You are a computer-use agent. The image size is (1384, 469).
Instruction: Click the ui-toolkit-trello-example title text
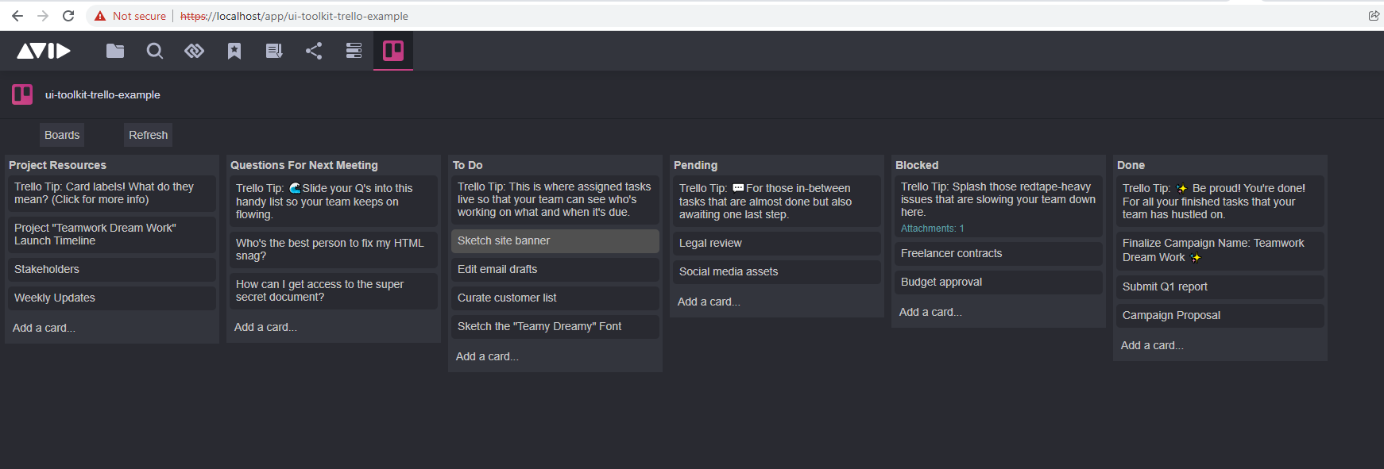[102, 94]
